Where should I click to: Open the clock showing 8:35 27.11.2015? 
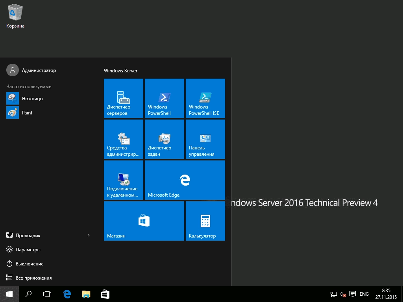(x=386, y=294)
